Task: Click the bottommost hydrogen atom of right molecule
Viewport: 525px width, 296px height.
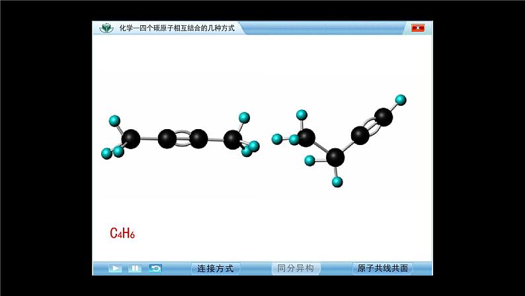Action: (337, 181)
